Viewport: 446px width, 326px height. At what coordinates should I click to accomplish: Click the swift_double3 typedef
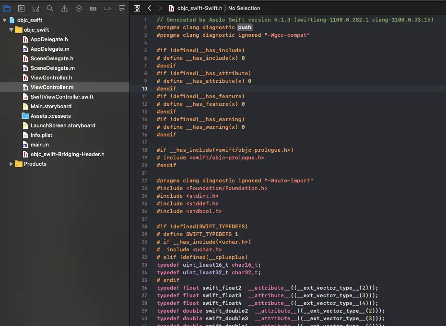pos(227,318)
